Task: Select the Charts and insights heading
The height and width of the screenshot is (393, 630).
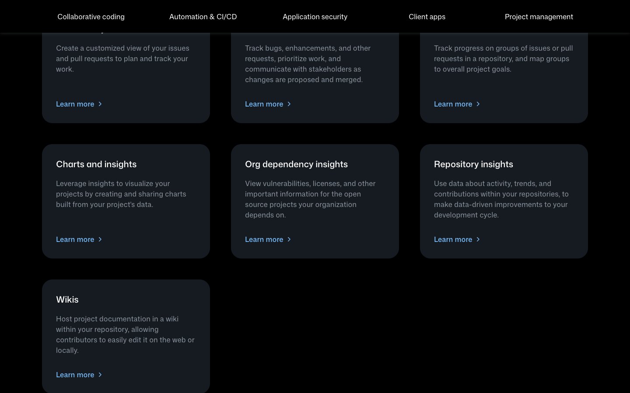Action: [96, 164]
